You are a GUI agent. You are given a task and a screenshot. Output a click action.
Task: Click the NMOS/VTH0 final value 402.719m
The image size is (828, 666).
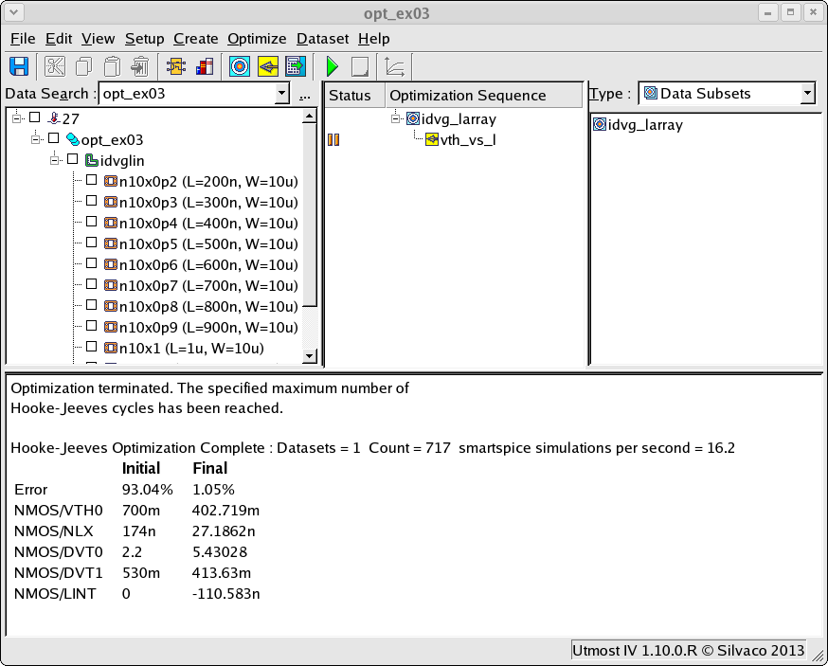[x=225, y=511]
